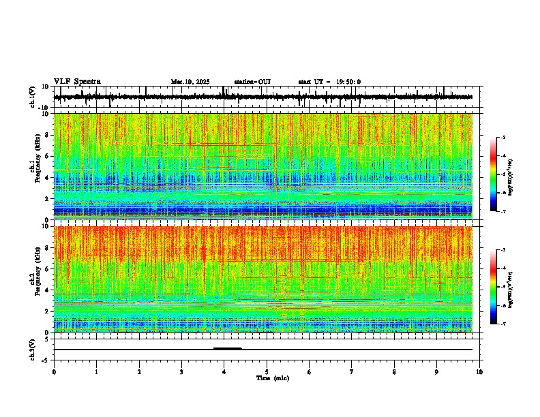Click the ch.1 spectrogram color scale bar

coord(494,174)
